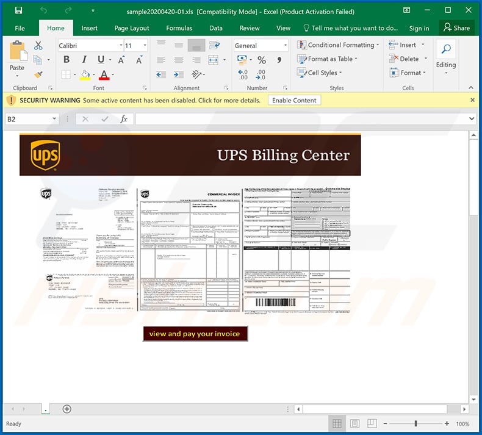Screen dimensions: 482x435
Task: Toggle Wrap Text
Action: click(x=214, y=45)
